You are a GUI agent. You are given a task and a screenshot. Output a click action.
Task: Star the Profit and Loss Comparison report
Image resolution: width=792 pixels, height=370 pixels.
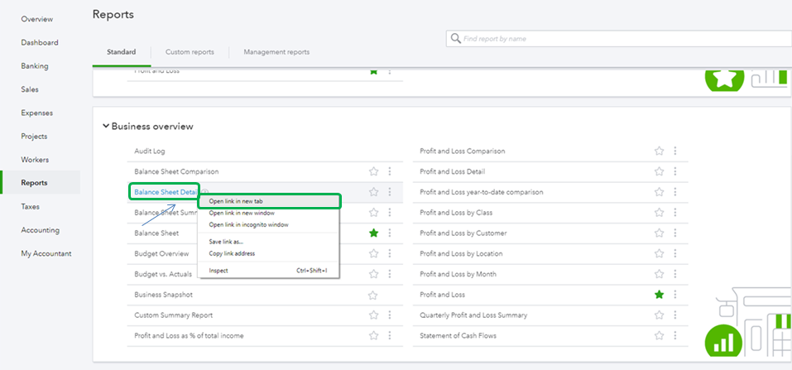coord(659,151)
